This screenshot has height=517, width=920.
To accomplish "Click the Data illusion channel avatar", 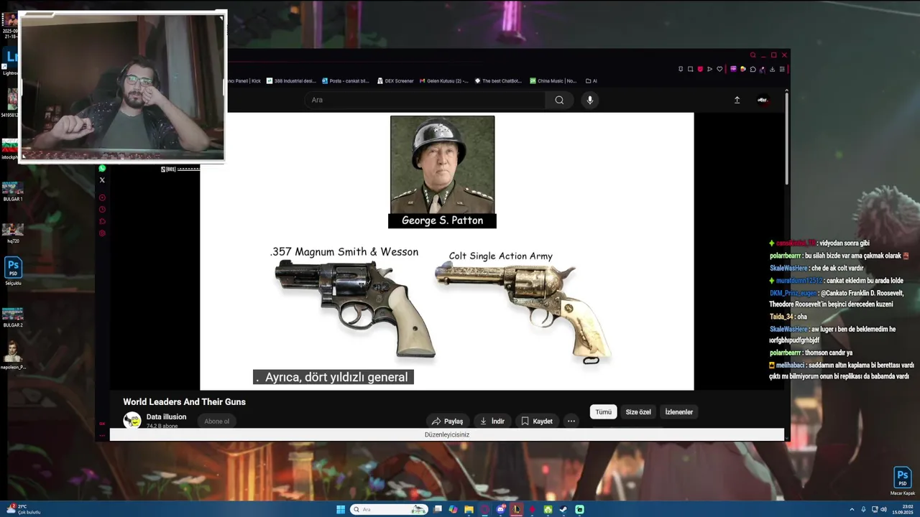I will point(132,420).
